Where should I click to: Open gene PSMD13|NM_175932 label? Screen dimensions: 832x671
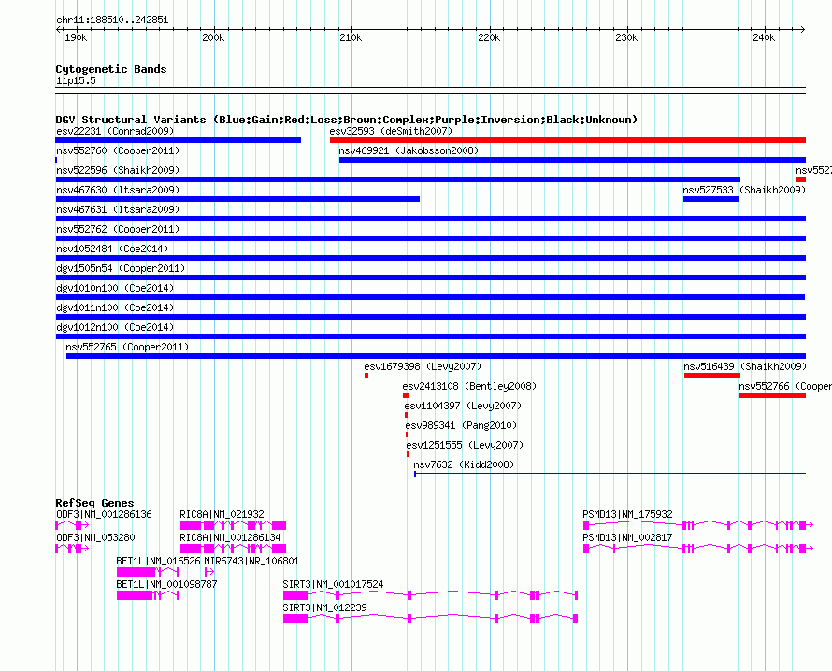click(x=627, y=515)
